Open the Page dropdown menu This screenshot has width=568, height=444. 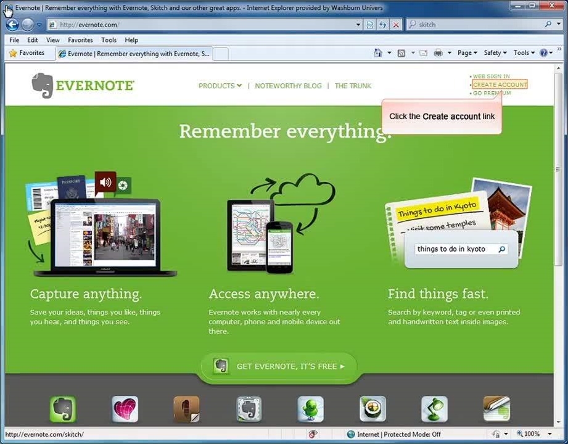467,53
